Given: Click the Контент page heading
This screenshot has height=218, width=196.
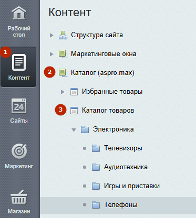Looking at the screenshot, I should pyautogui.click(x=70, y=12).
